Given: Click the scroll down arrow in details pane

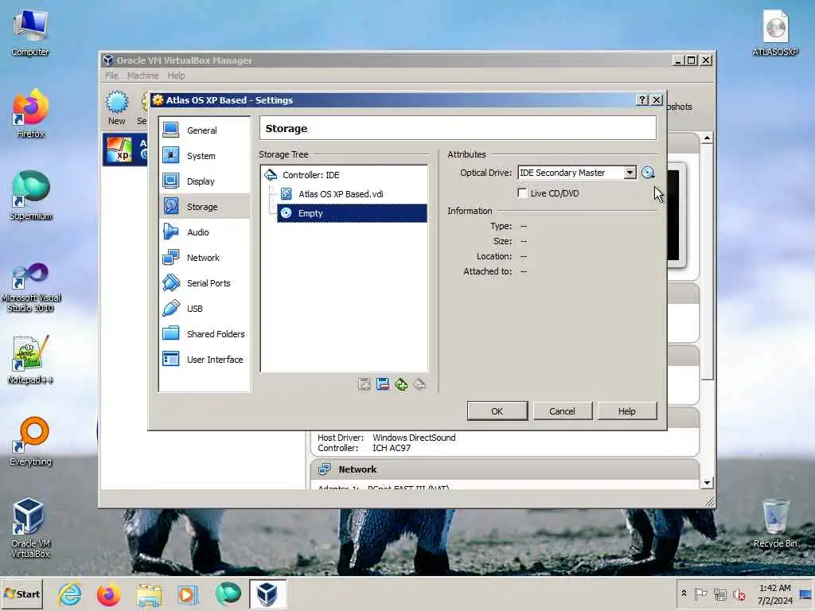Looking at the screenshot, I should 707,483.
